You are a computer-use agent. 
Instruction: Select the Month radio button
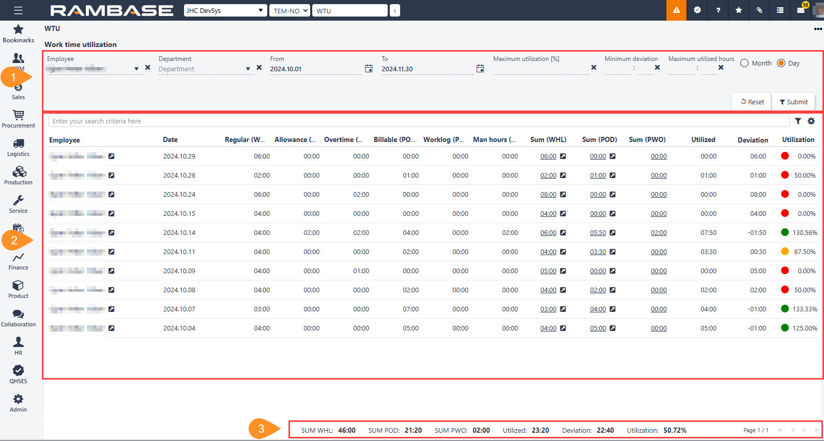tap(744, 63)
